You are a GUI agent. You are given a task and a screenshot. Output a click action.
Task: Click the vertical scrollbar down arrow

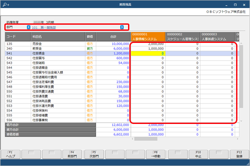[x=241, y=121]
